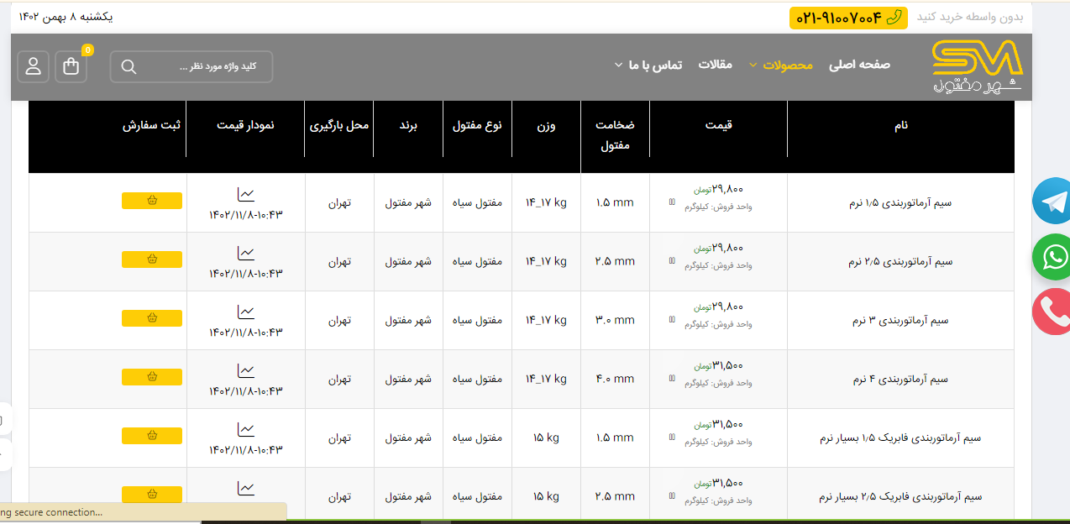Open the shopping cart icon in header
Viewport: 1070px width, 524px height.
pos(71,67)
